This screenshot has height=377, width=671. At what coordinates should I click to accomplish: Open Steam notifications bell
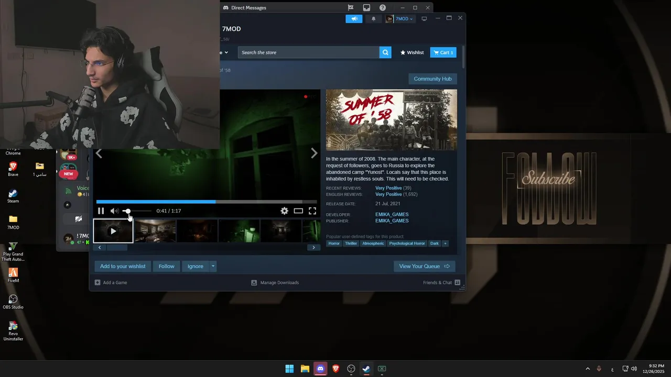click(374, 18)
